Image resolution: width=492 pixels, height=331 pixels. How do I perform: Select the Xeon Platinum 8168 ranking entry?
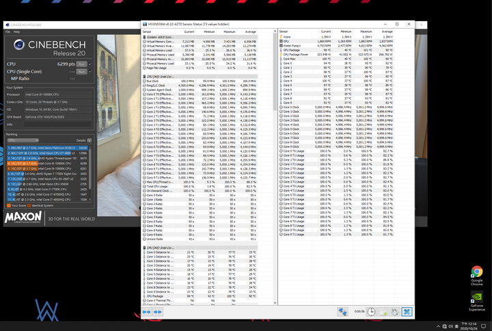pyautogui.click(x=47, y=148)
